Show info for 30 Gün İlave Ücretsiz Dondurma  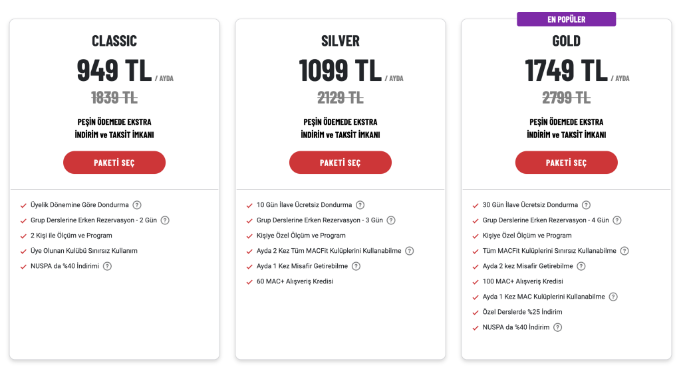click(586, 205)
